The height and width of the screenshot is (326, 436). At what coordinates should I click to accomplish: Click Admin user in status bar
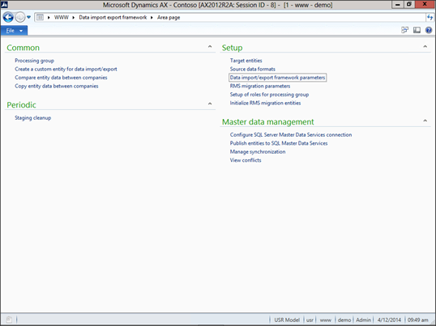tap(363, 320)
